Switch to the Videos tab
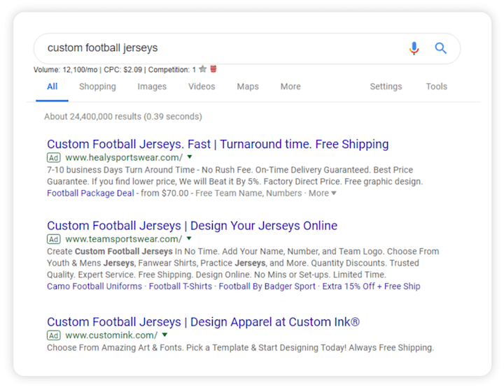The image size is (504, 390). 202,87
